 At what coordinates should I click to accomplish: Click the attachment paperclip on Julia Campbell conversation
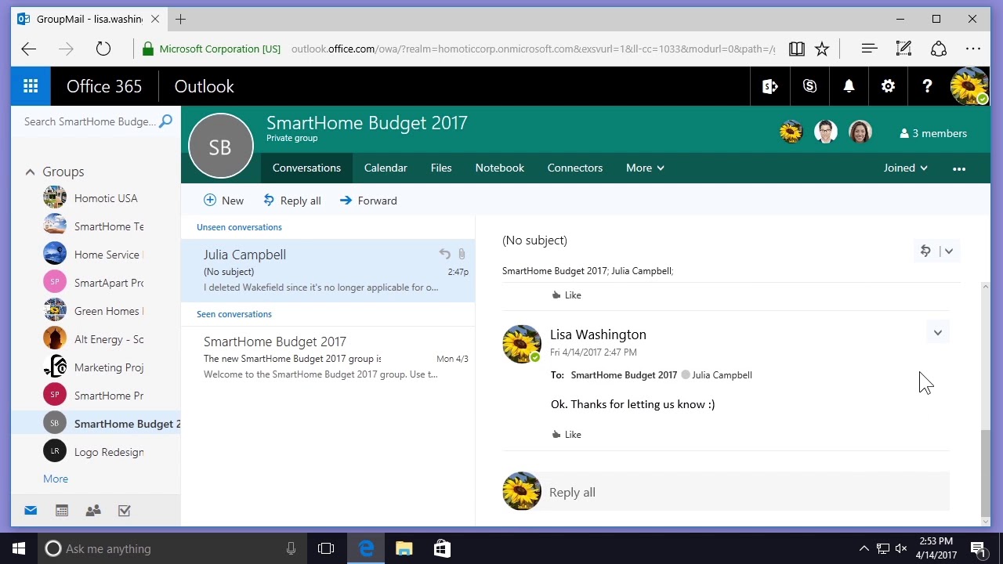pyautogui.click(x=462, y=254)
